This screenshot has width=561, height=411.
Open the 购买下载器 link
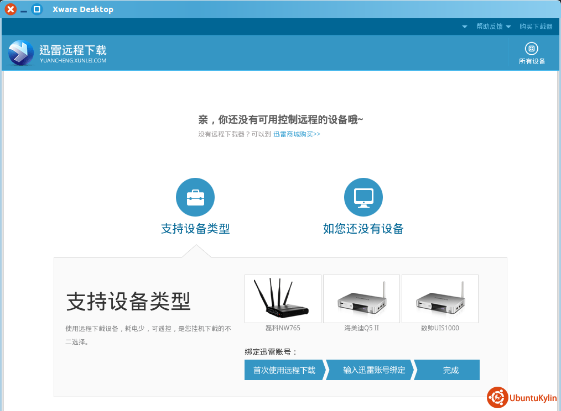[x=536, y=27]
